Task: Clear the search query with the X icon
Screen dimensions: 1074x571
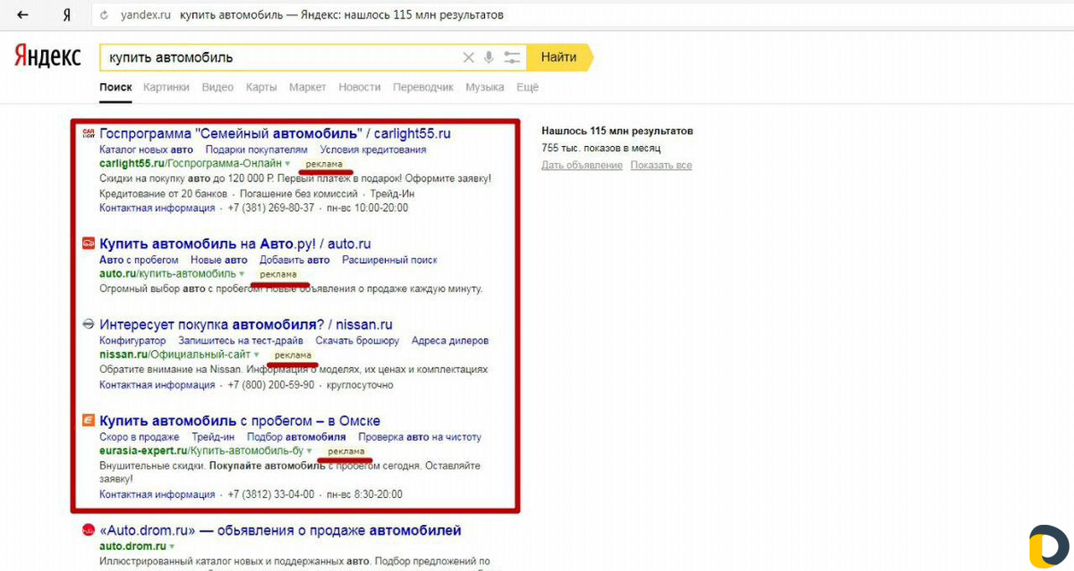Action: coord(469,57)
